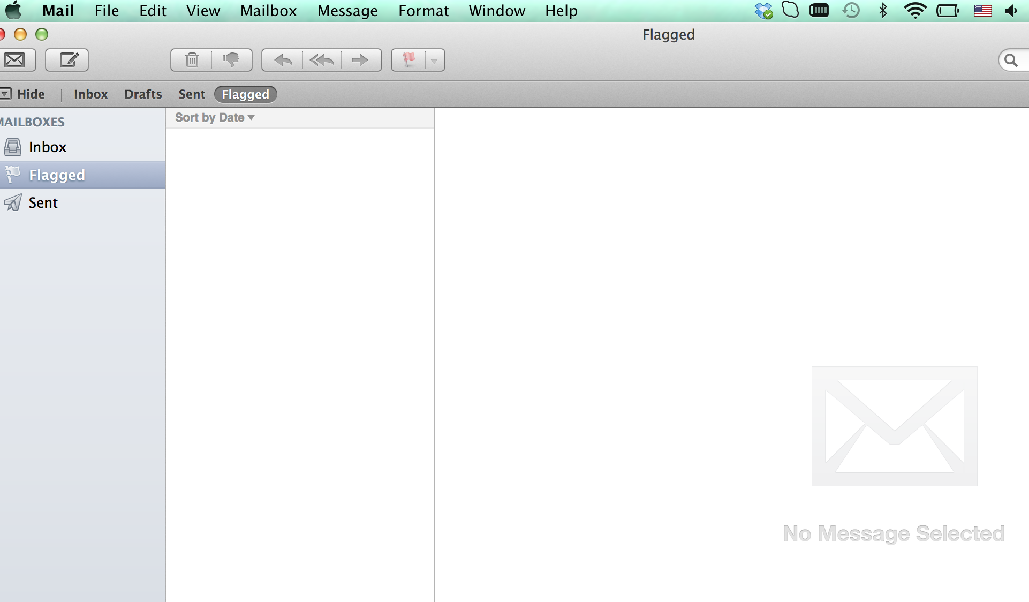1029x602 pixels.
Task: Click the red Flag toolbar icon
Action: [408, 60]
